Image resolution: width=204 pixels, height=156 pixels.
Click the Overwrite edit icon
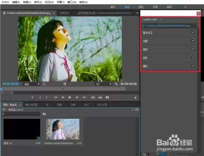[100, 97]
